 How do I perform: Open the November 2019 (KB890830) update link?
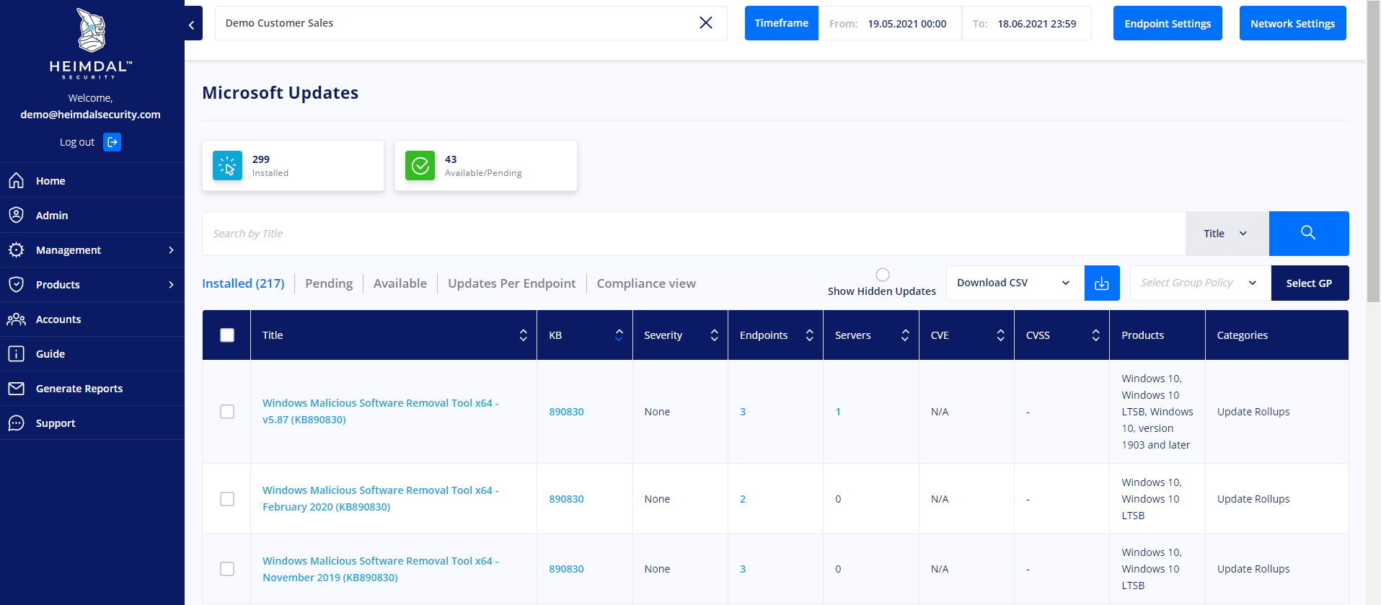coord(381,569)
